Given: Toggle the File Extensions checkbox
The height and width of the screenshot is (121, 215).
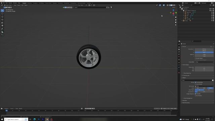Looking at the screenshot, I should point(195,82).
